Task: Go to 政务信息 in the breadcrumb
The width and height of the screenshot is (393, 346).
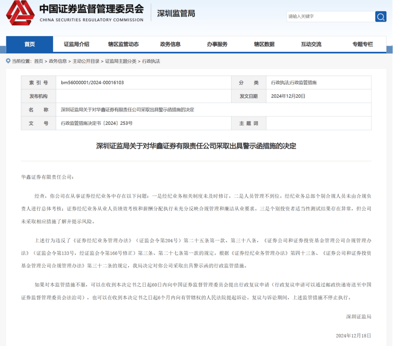Action: pos(58,61)
